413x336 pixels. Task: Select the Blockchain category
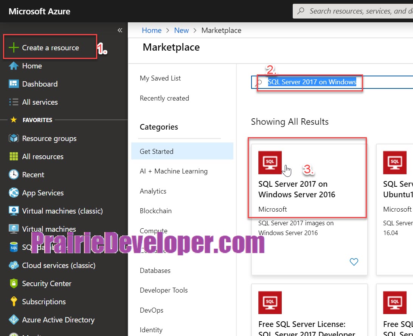[x=156, y=211]
